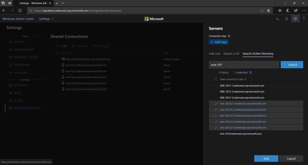Open the Settings dropdown in header
This screenshot has height=165, width=308.
(x=46, y=19)
